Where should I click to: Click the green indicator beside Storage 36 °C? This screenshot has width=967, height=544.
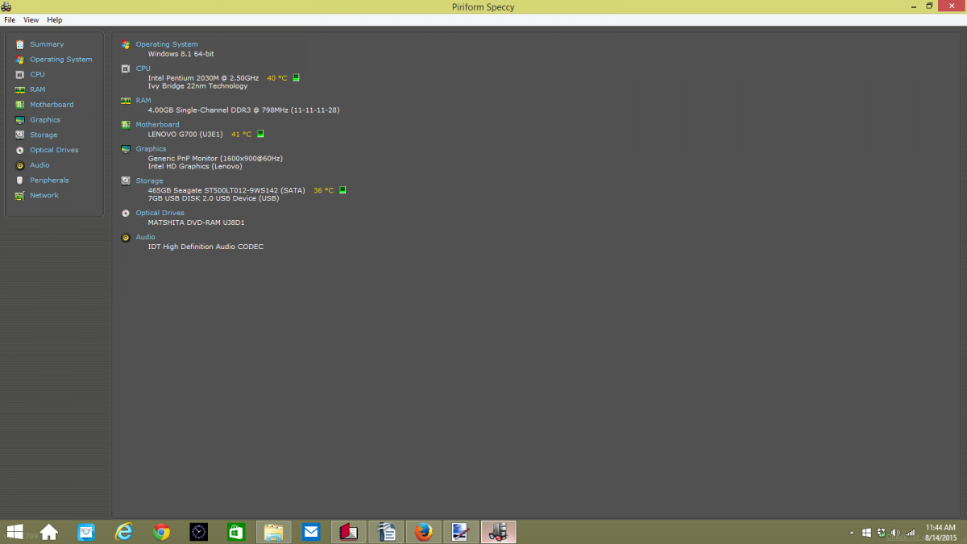pos(342,191)
